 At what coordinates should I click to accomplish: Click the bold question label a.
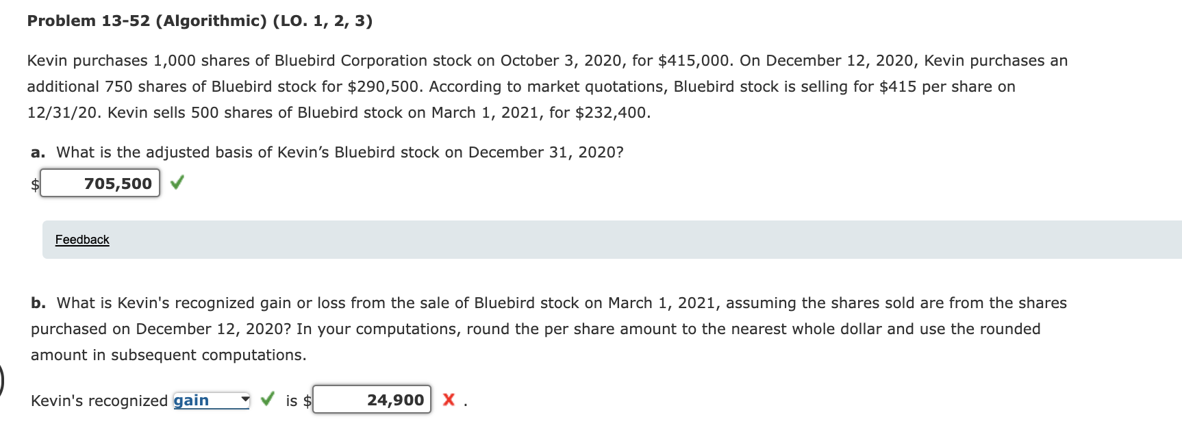click(38, 152)
